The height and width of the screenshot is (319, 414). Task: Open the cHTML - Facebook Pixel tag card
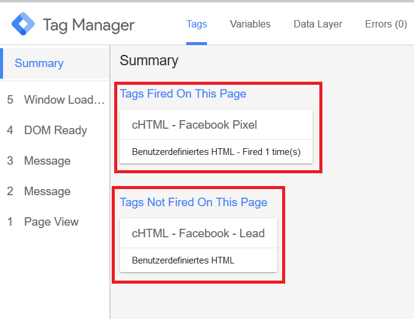(x=216, y=137)
